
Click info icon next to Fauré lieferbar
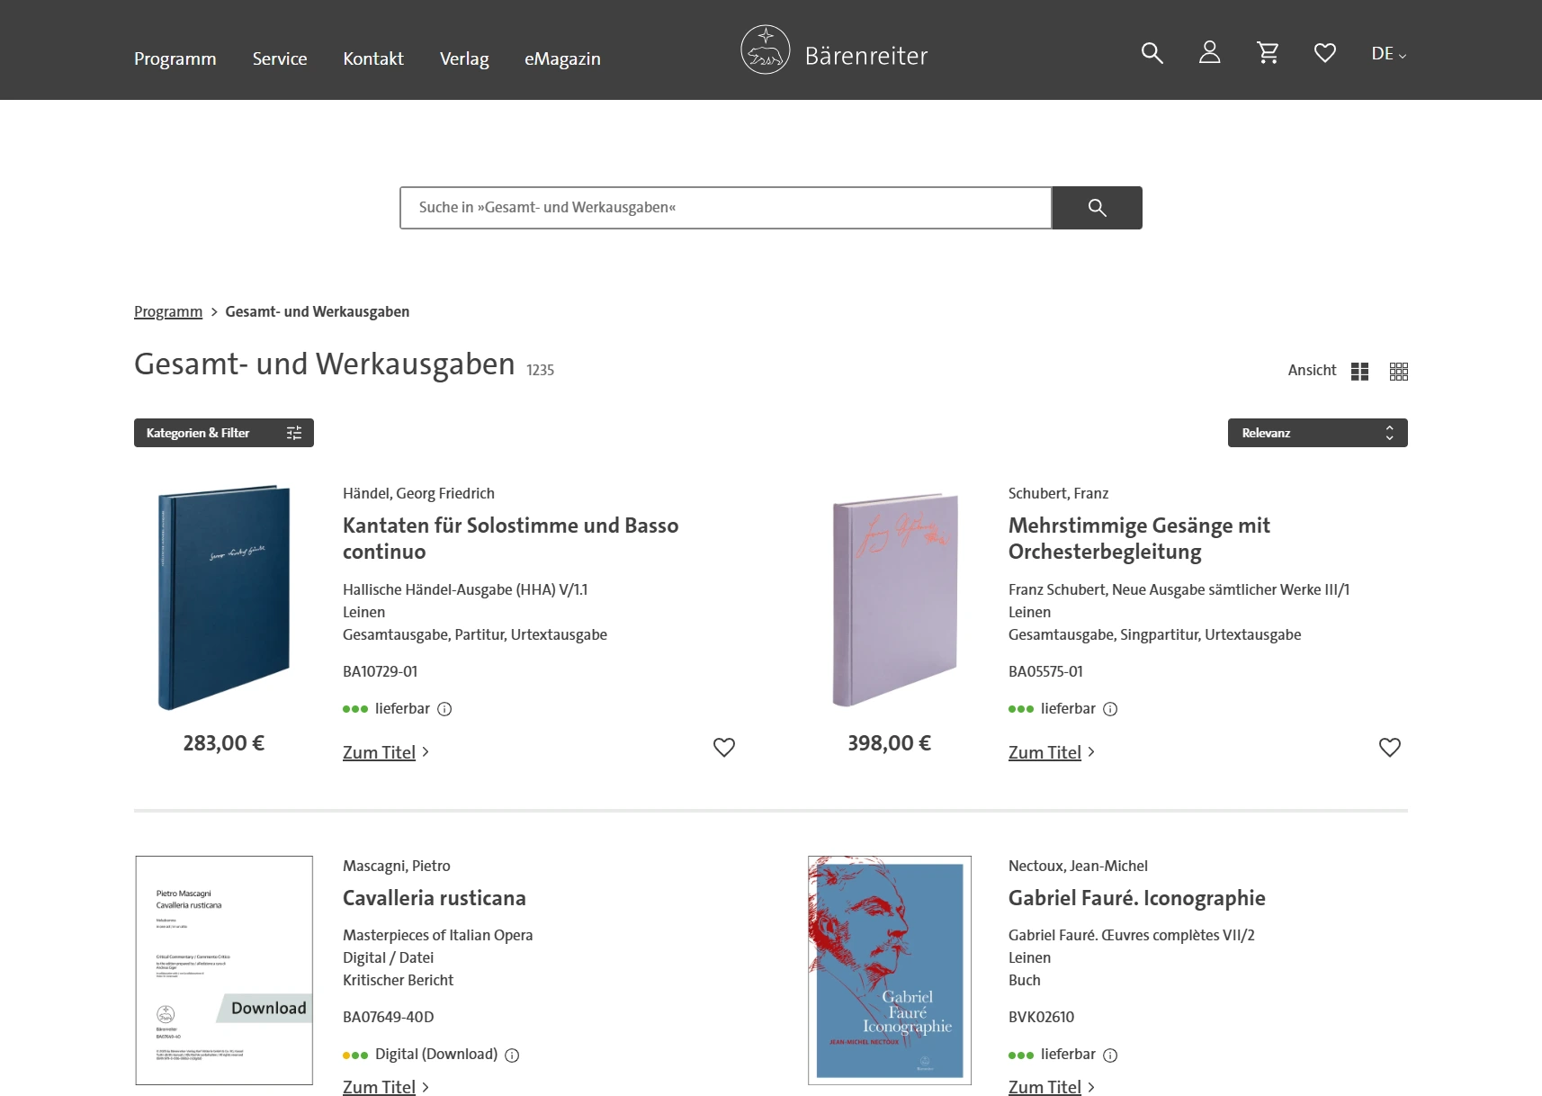[x=1110, y=1056]
